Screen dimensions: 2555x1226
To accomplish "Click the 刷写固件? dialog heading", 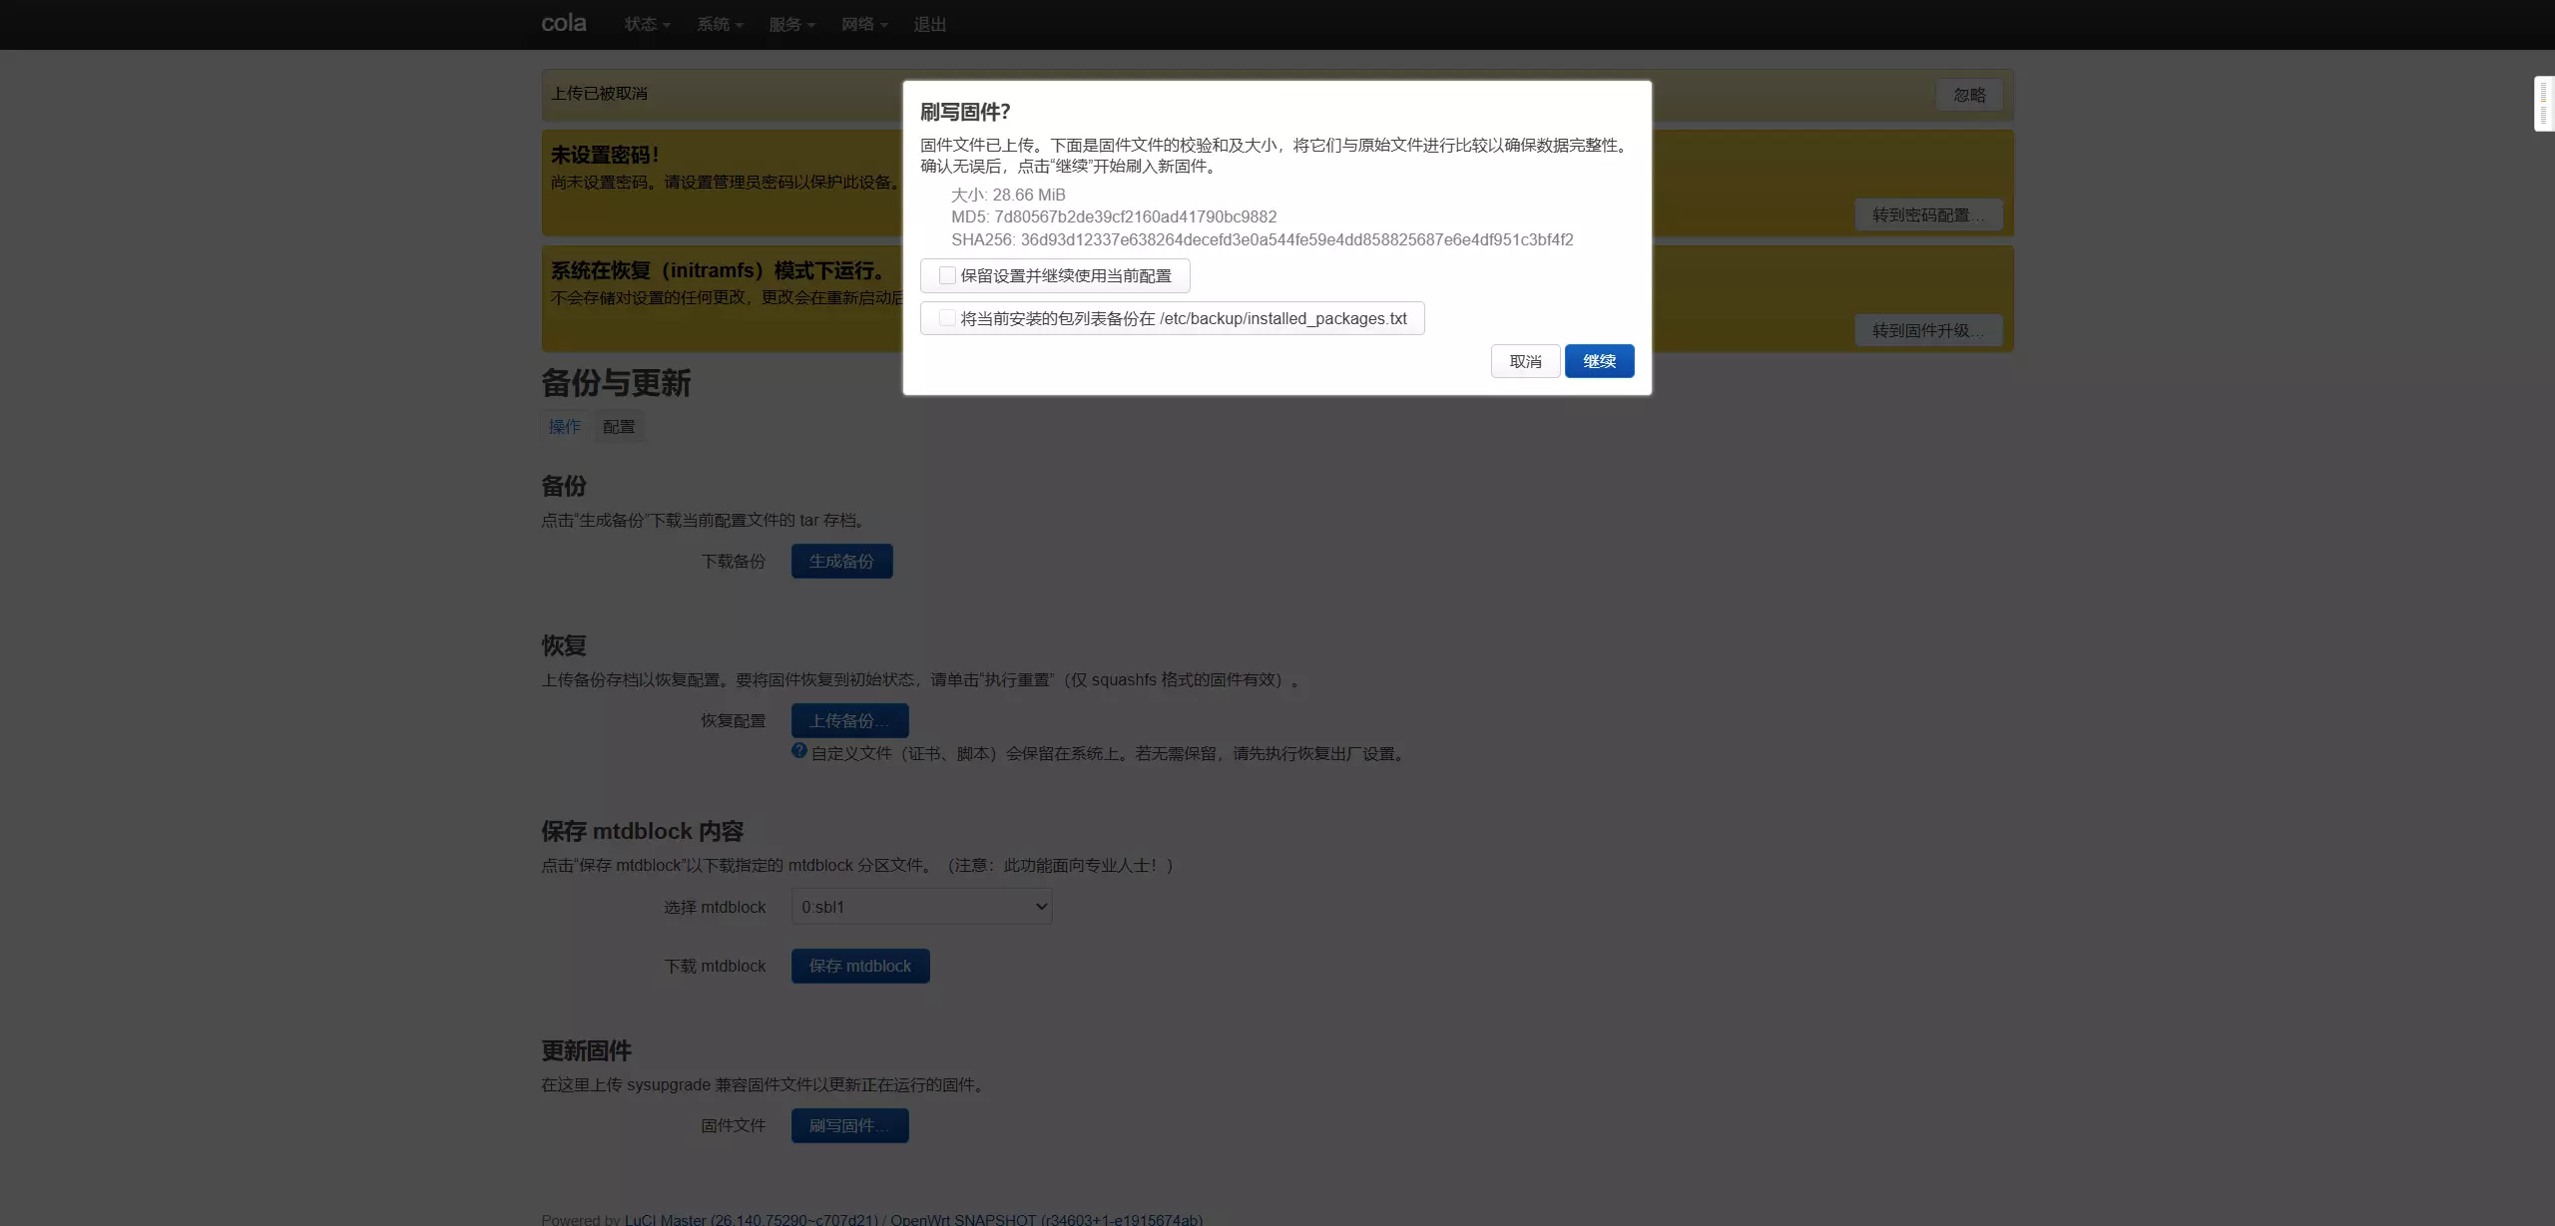I will [965, 112].
